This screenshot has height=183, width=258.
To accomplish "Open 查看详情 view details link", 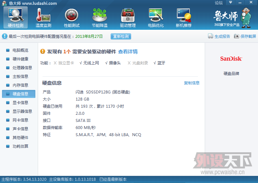I will (128, 52).
